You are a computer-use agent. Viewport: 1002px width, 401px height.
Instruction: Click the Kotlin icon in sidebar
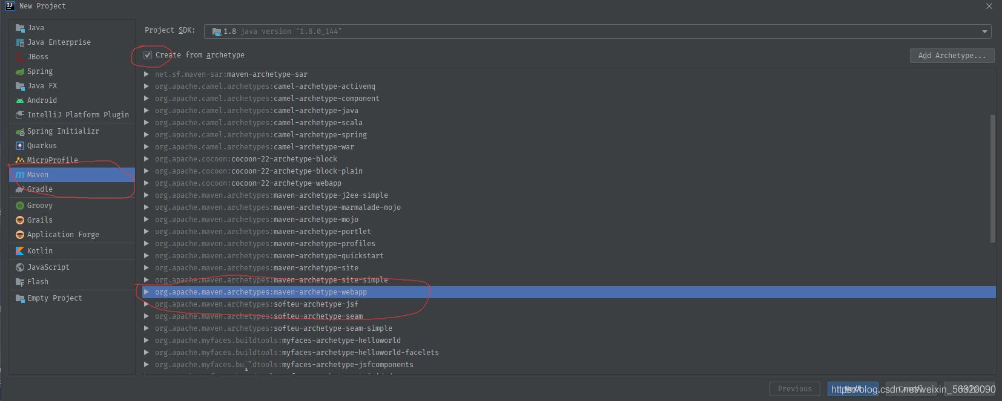pyautogui.click(x=20, y=251)
